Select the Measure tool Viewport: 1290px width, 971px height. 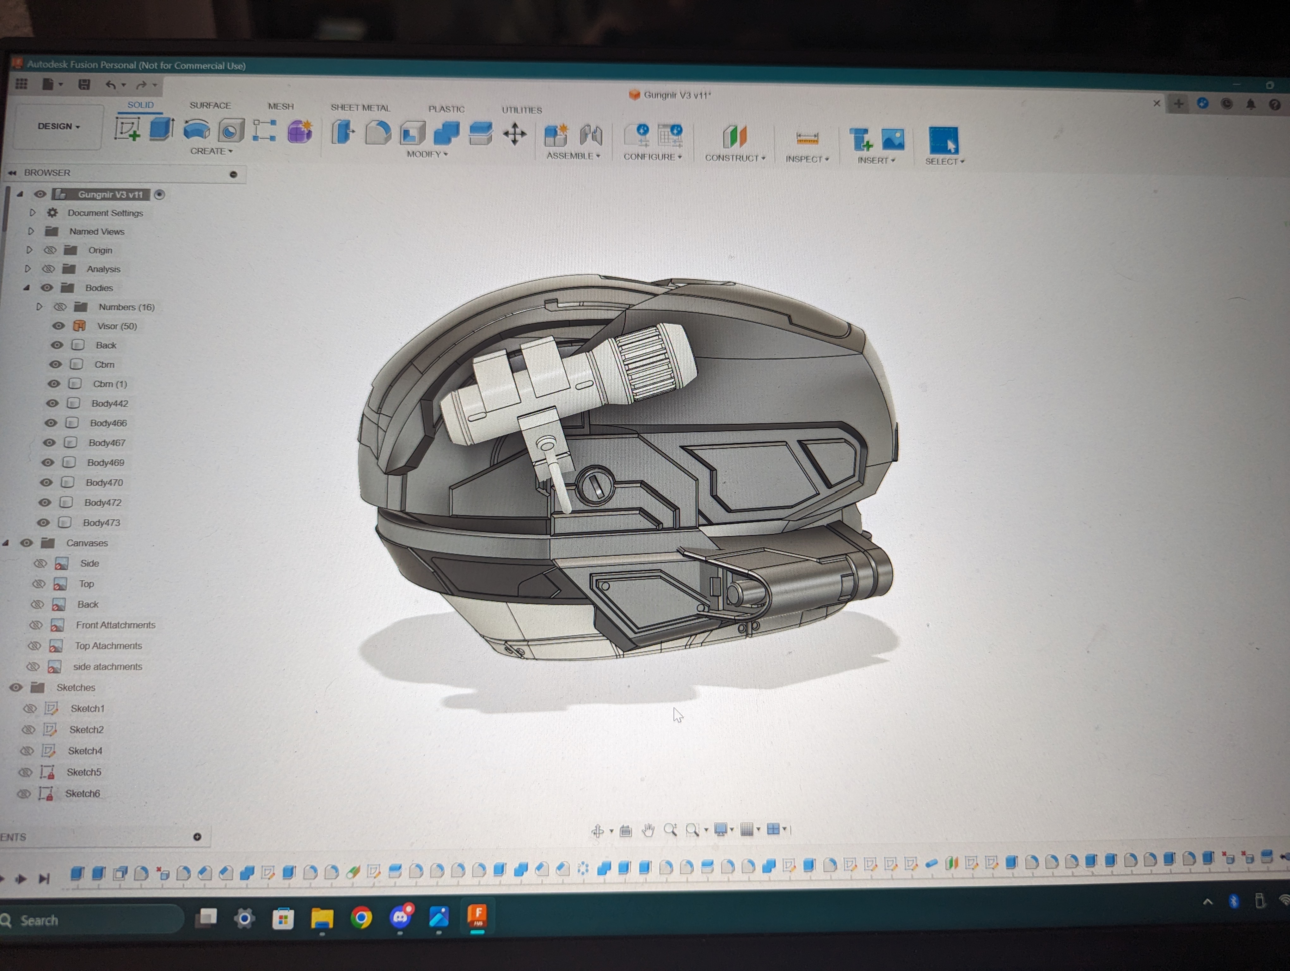click(807, 138)
